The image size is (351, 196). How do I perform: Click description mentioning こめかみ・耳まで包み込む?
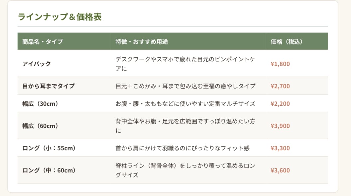[x=185, y=86]
